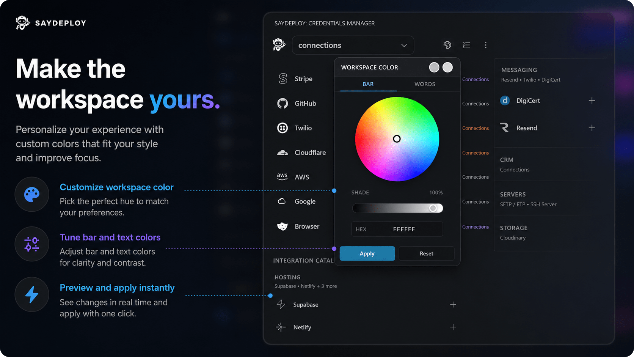
Task: Select the Google cloud icon
Action: [282, 201]
